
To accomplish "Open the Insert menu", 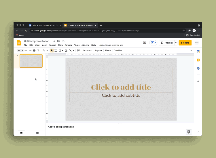I will [x=44, y=45].
